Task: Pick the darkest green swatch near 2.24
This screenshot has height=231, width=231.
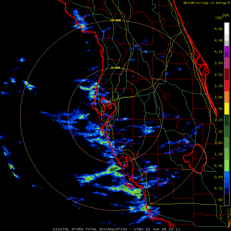Action: (x=227, y=120)
